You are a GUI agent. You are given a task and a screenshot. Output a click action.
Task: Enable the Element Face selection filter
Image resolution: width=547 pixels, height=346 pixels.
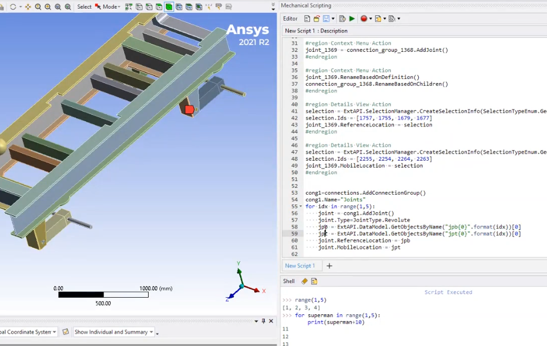(x=189, y=6)
